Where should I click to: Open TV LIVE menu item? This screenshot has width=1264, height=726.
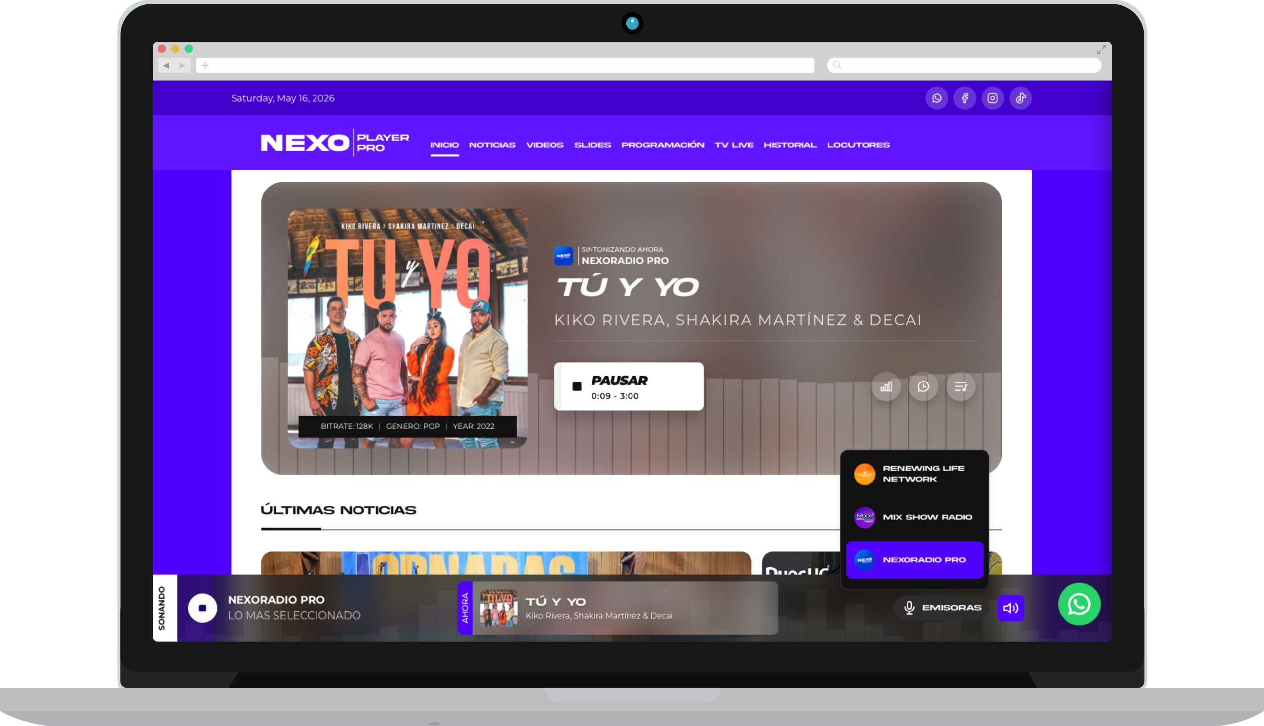(x=734, y=145)
